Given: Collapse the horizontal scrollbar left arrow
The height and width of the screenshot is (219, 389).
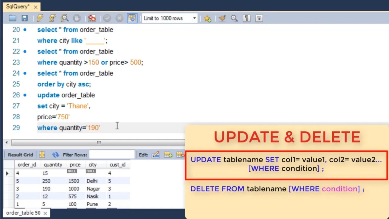Looking at the screenshot, I should pos(7,142).
